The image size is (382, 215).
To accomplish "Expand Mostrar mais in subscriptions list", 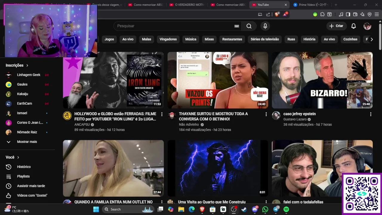I will click(27, 142).
